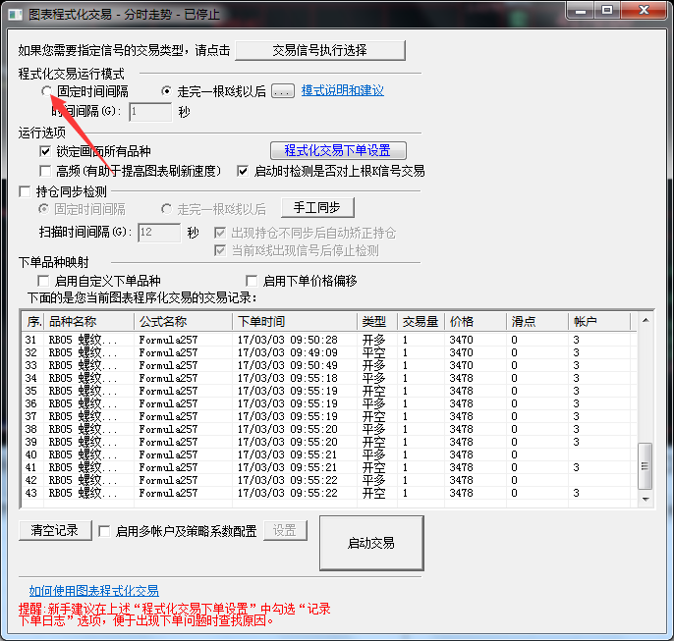This screenshot has width=674, height=641.
Task: Select trade record row 37
Action: [x=329, y=416]
